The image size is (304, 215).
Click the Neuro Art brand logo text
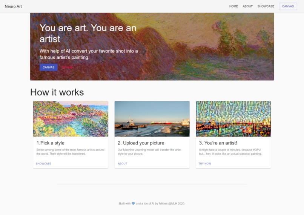point(13,6)
